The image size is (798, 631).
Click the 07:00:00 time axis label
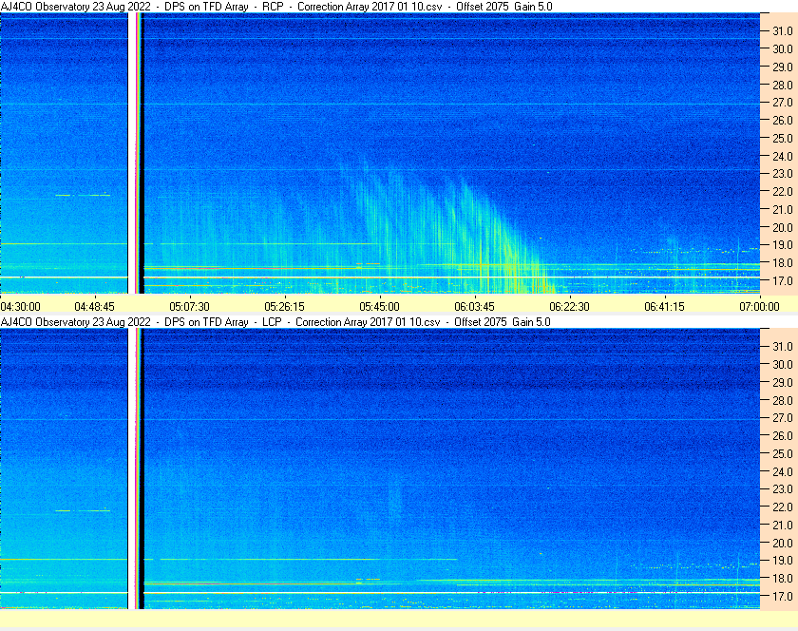pyautogui.click(x=759, y=307)
